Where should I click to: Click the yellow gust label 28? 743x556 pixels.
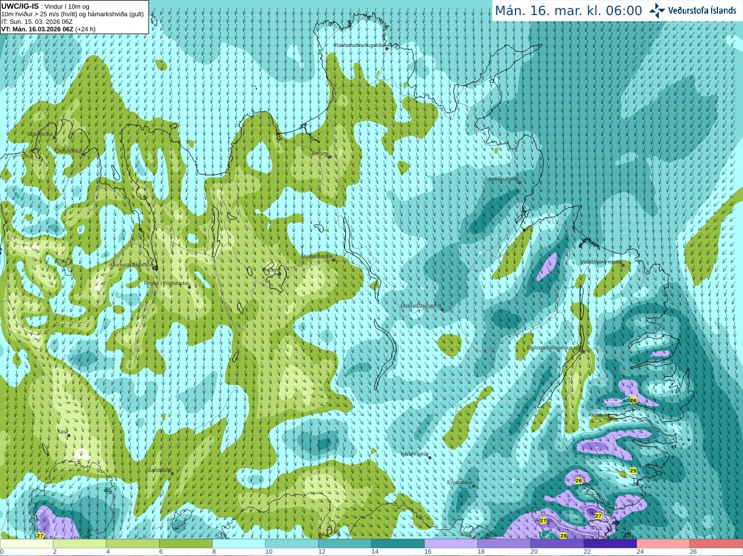point(563,536)
